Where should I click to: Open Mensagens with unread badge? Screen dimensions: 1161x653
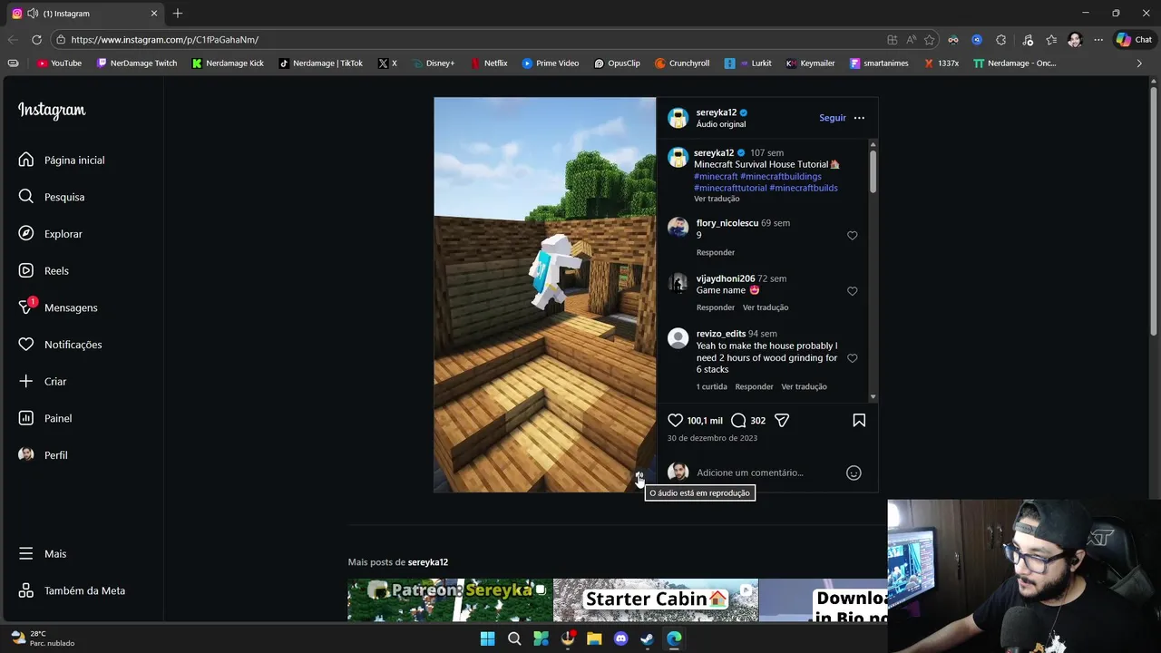coord(58,307)
